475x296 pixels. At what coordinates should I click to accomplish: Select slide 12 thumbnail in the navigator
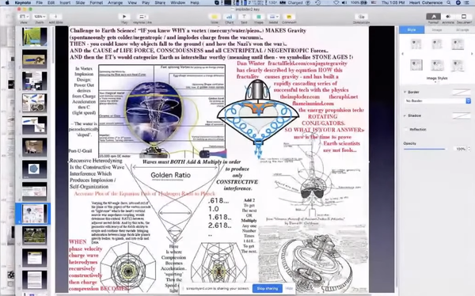click(35, 279)
